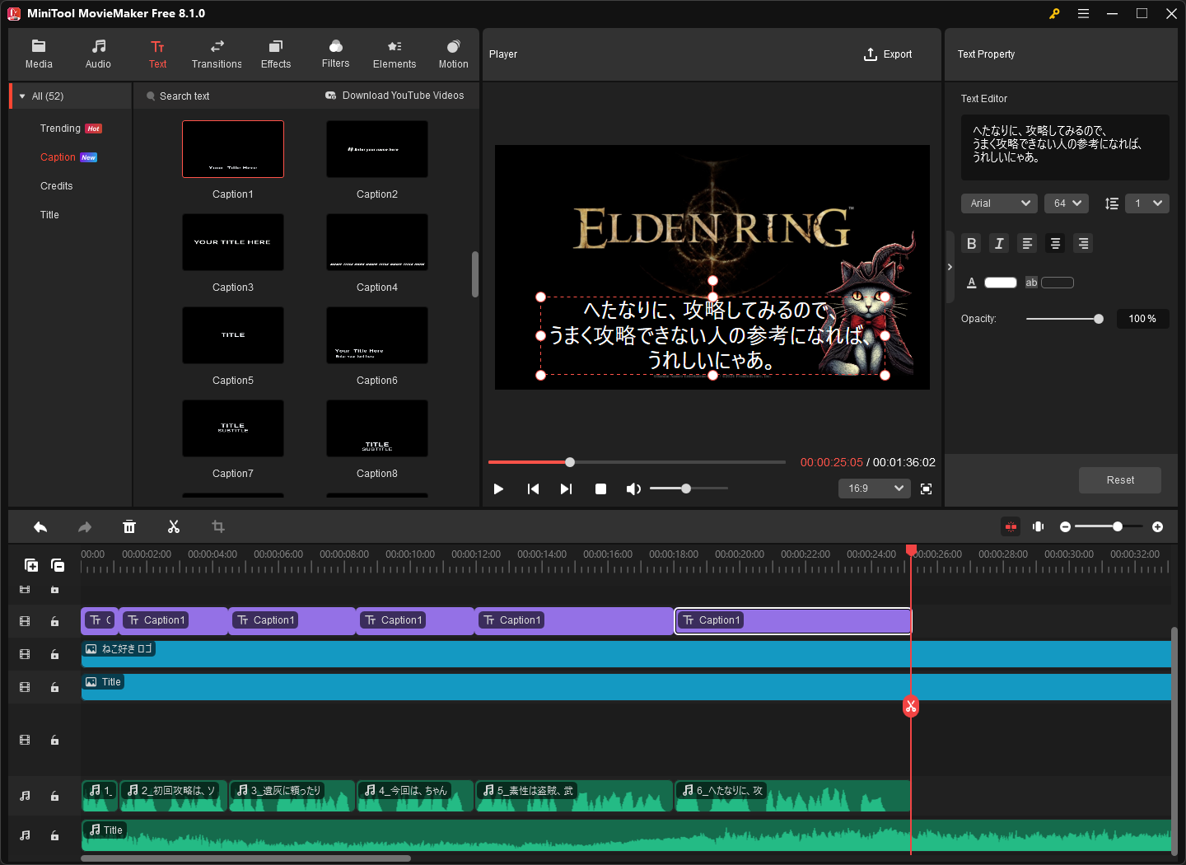Open the font size 64 dropdown
Viewport: 1186px width, 865px height.
pos(1067,203)
